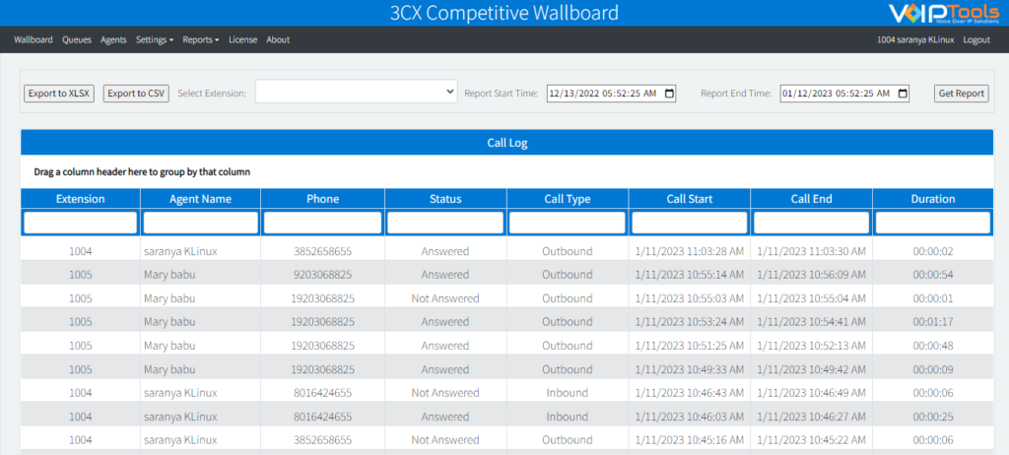Select phone number 9203068825
1009x455 pixels.
coord(322,275)
